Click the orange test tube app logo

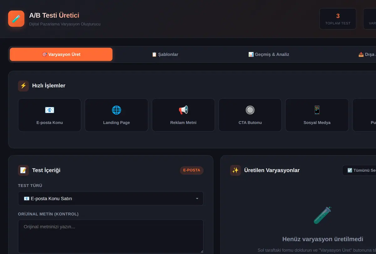point(16,19)
